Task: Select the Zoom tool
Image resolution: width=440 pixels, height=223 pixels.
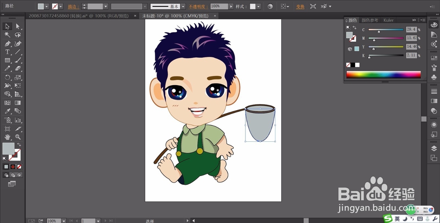Action: coord(18,137)
